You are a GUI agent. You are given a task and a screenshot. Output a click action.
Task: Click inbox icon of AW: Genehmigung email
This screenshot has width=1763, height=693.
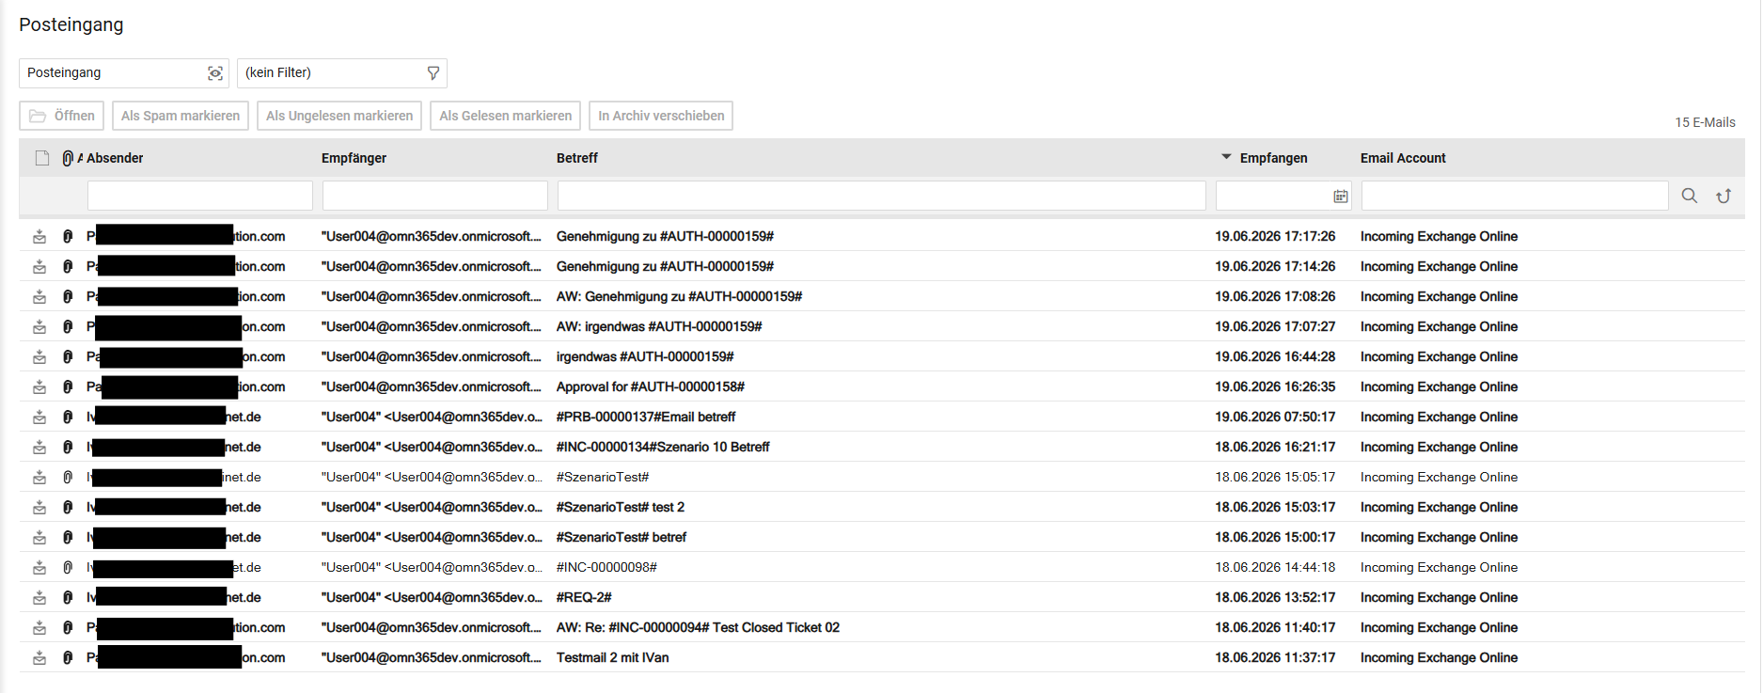[39, 296]
